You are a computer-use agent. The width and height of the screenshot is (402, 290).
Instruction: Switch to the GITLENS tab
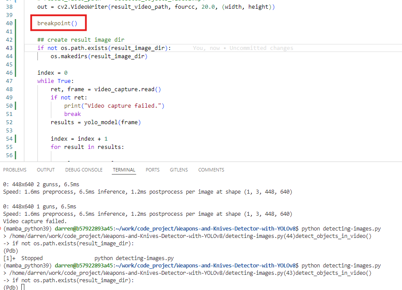pyautogui.click(x=179, y=170)
